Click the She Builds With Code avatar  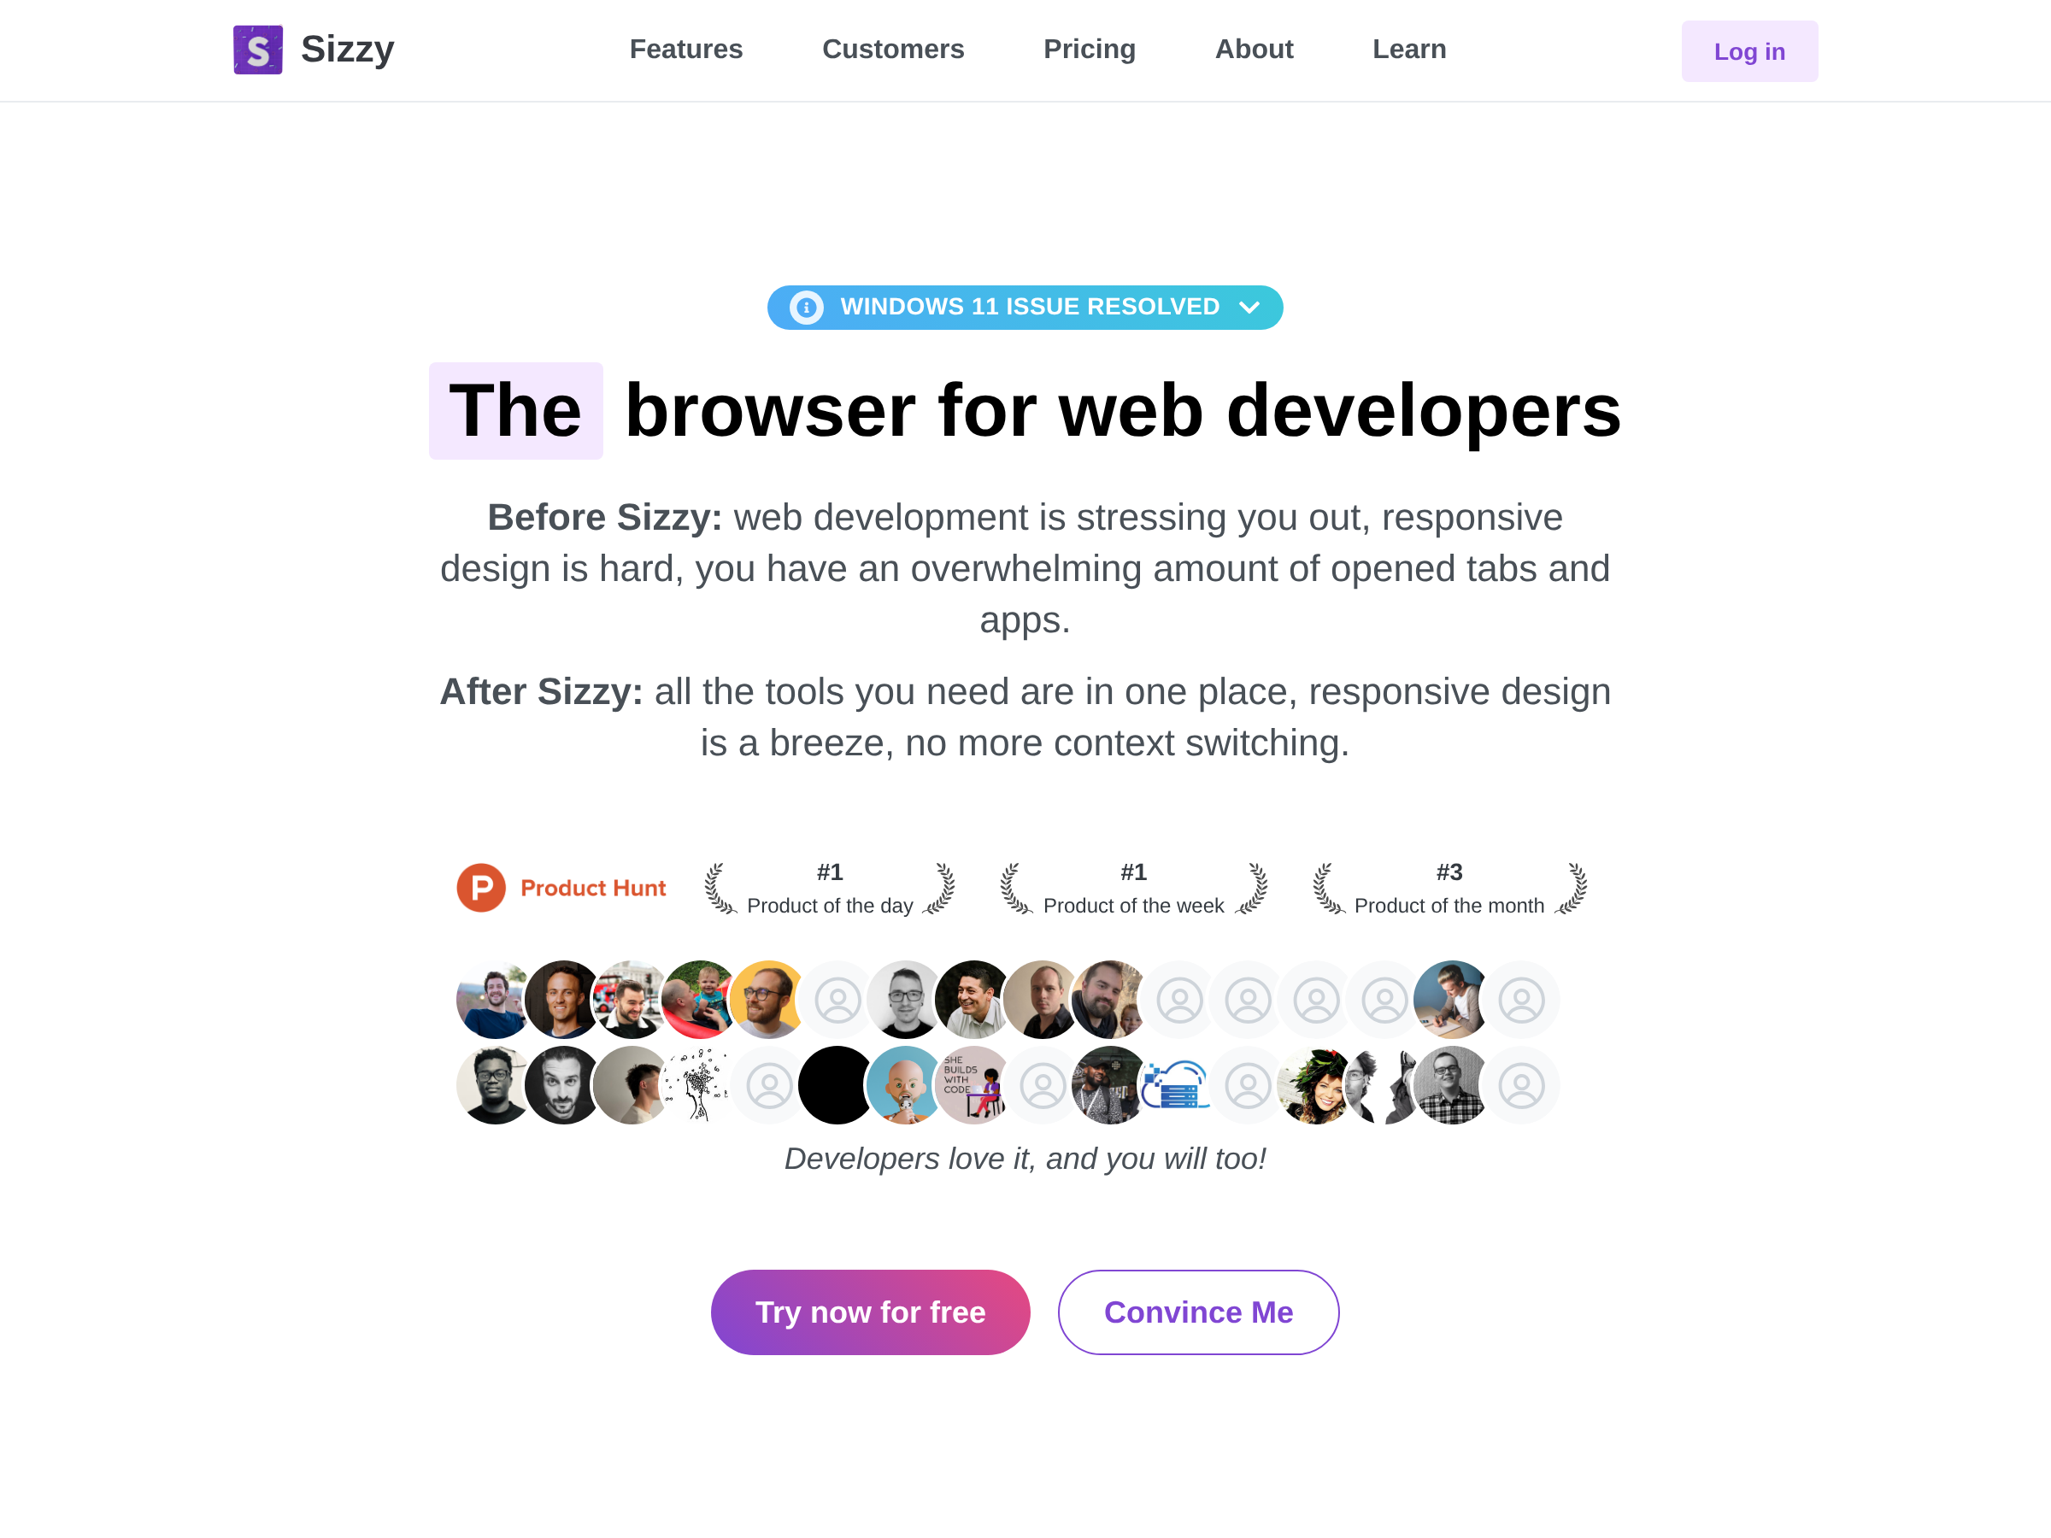(973, 1084)
